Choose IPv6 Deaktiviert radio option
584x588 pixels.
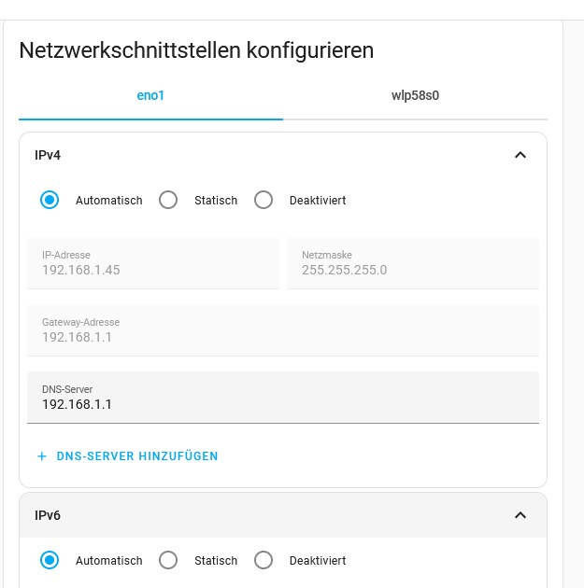(x=264, y=561)
